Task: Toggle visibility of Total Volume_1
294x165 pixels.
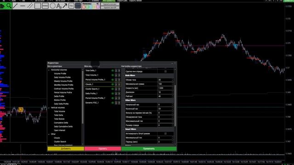Action: click(113, 75)
